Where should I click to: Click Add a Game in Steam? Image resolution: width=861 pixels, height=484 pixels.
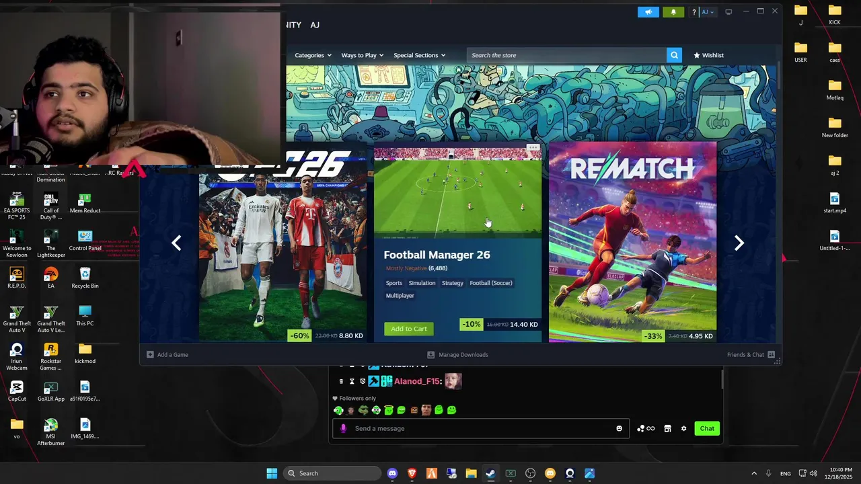coord(167,354)
